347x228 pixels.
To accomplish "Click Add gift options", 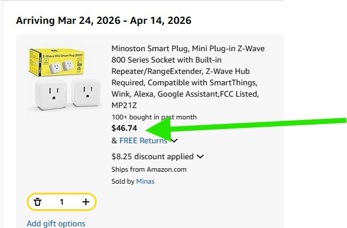I will coord(56,223).
